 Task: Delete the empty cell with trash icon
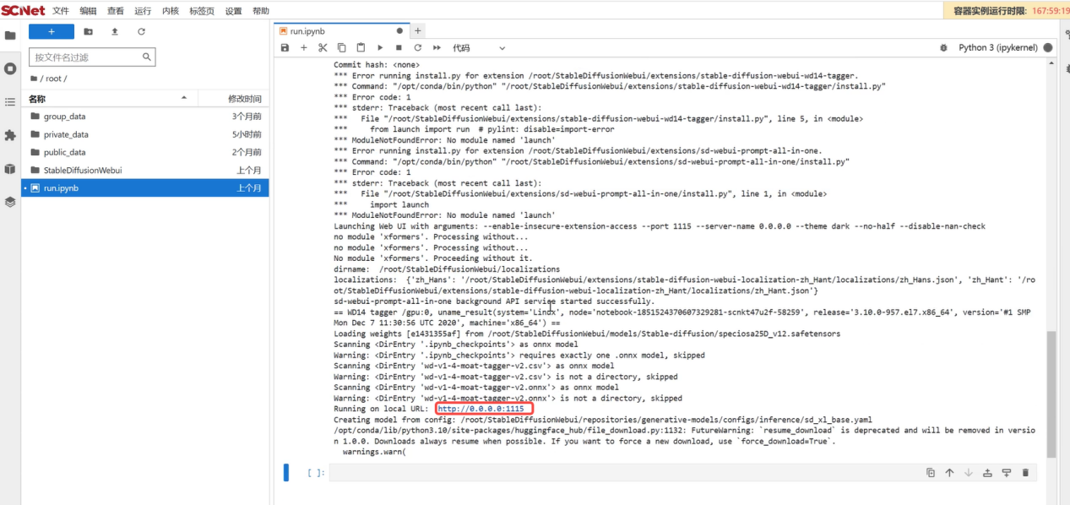click(1025, 473)
